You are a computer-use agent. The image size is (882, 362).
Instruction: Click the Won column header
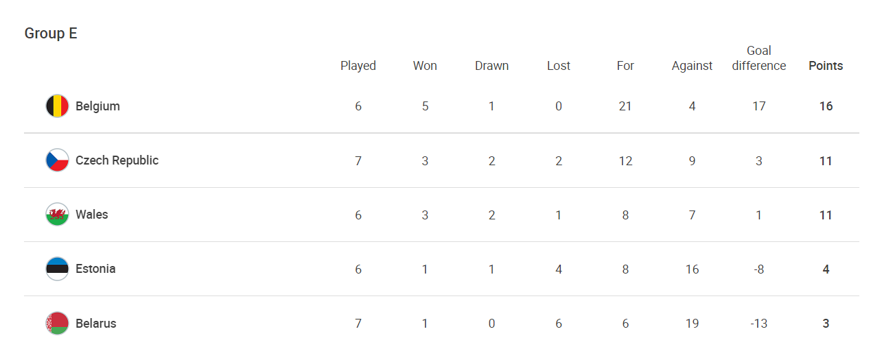(425, 66)
